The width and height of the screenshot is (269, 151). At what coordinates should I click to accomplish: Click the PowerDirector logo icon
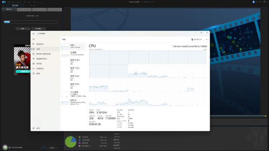4,2
